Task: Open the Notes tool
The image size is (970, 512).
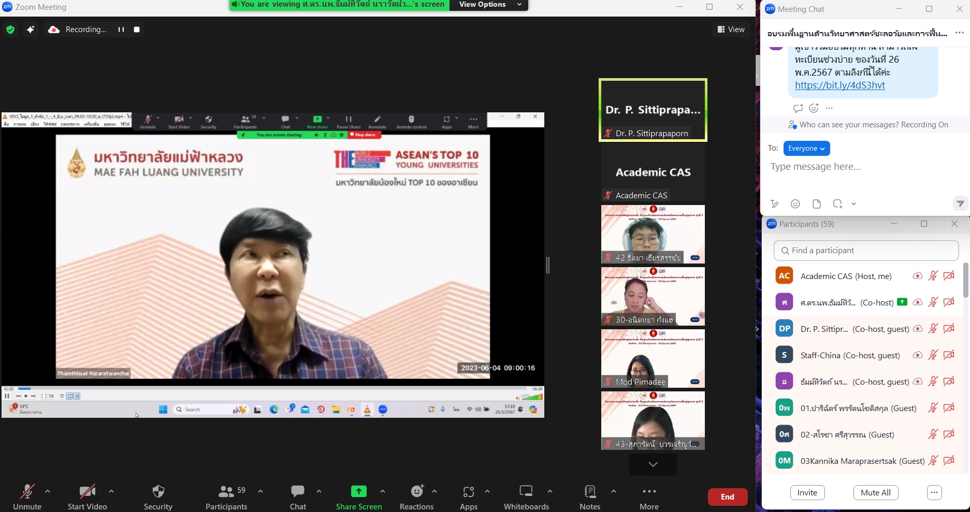Action: click(590, 491)
